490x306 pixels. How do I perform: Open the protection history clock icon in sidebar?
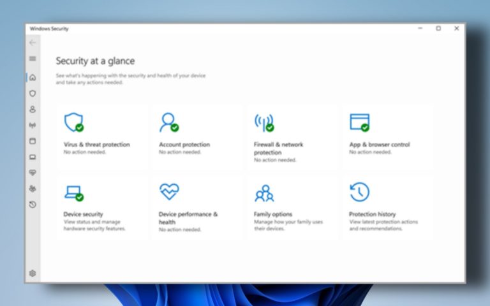point(33,205)
